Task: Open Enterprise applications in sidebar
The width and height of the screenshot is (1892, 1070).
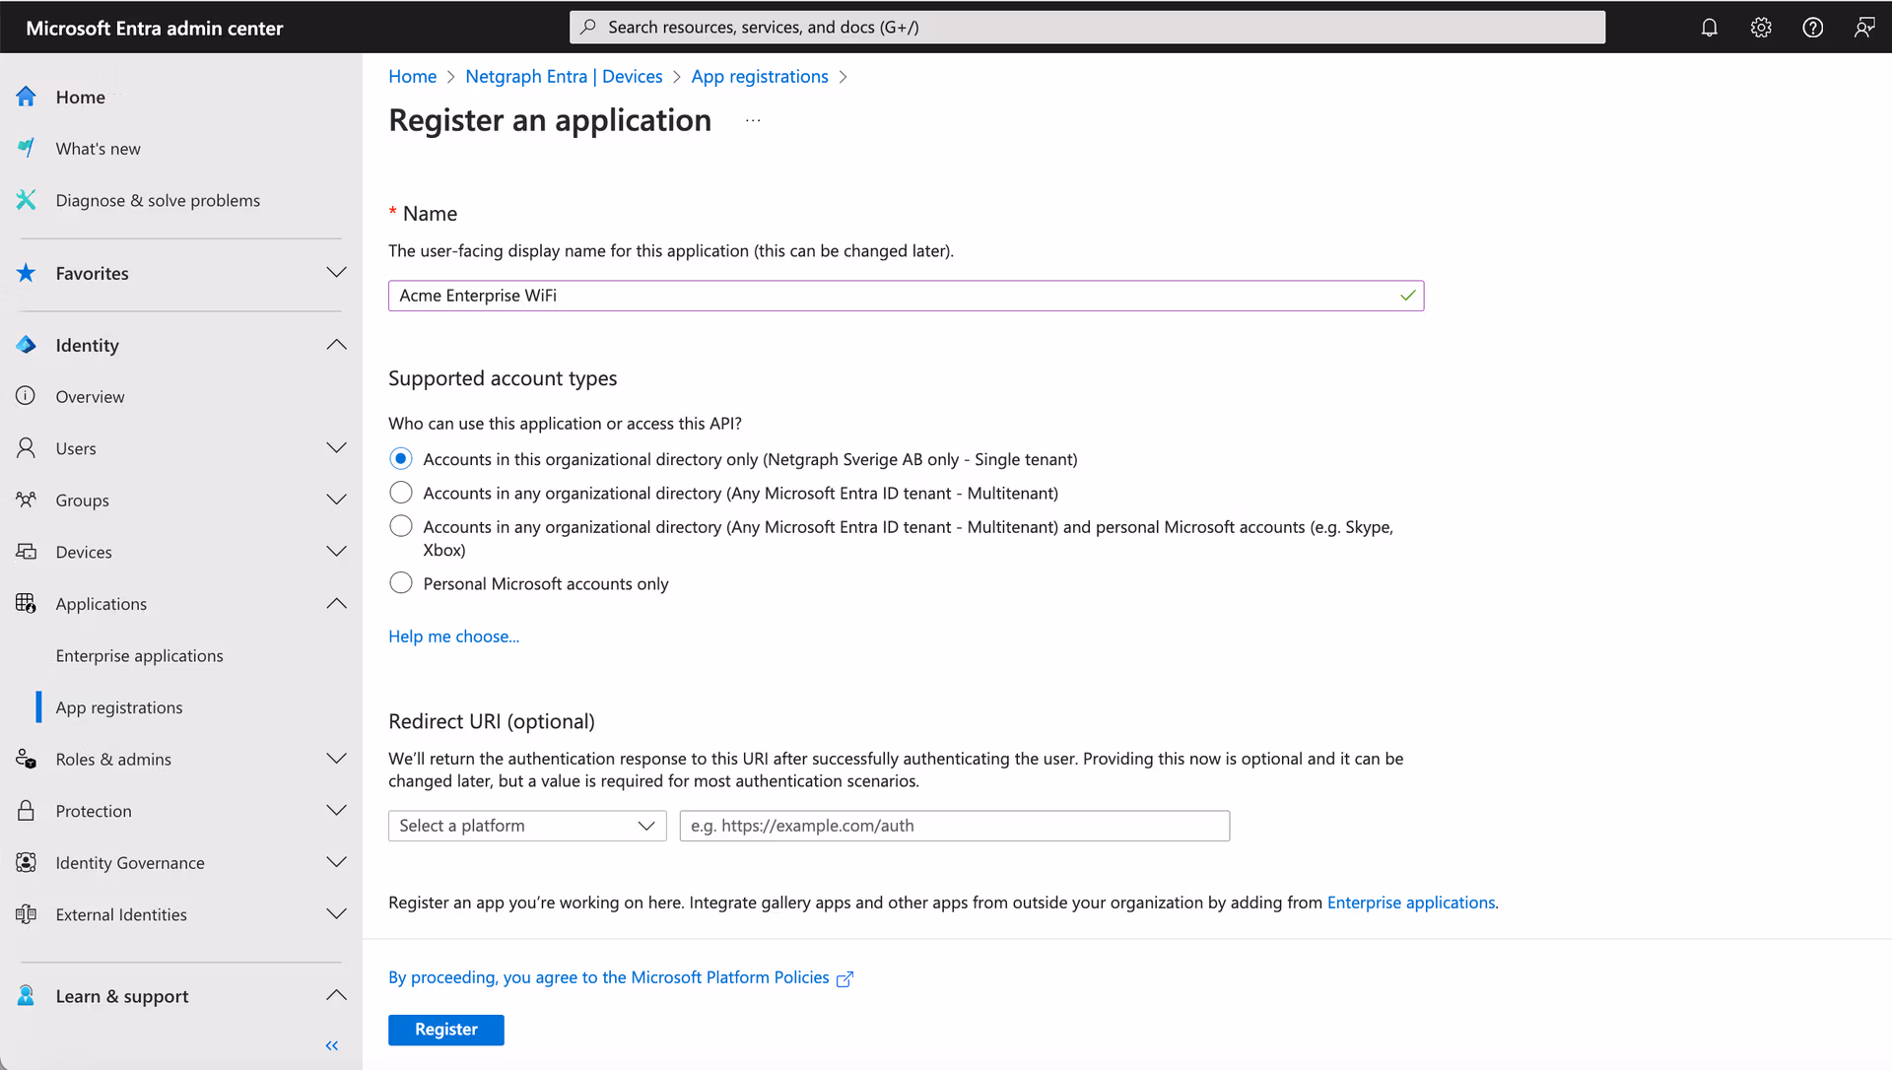Action: 139,656
